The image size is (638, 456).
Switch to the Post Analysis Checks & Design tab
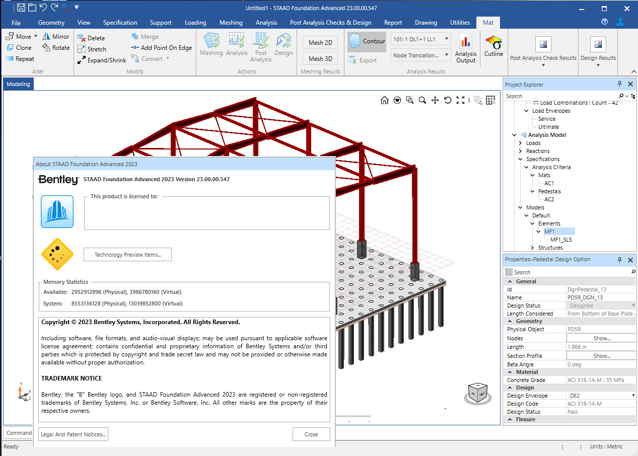click(330, 23)
